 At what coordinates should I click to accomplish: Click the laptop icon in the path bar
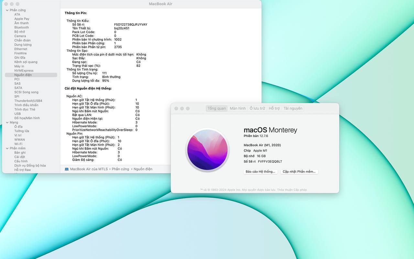[x=67, y=169]
